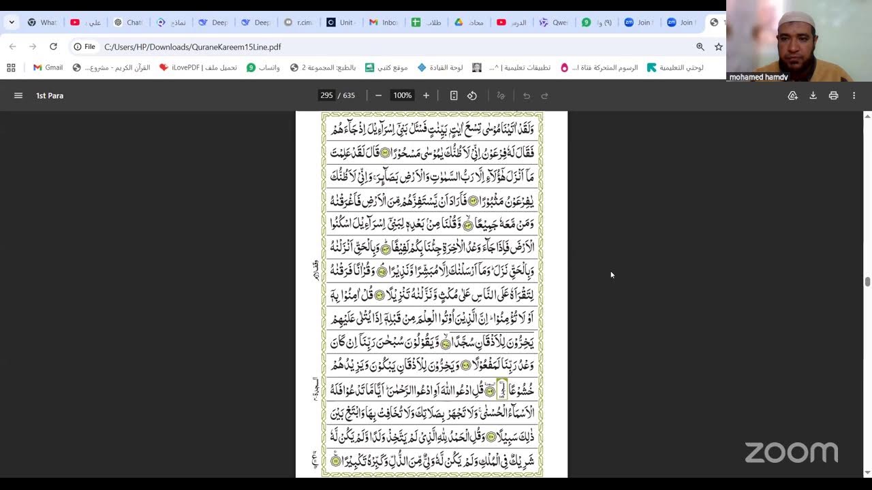Go back with browser back arrow
Image resolution: width=872 pixels, height=490 pixels.
coord(12,46)
